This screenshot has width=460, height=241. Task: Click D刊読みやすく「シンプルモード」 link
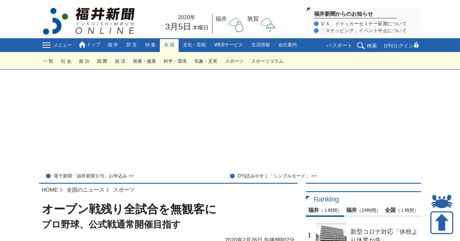[277, 176]
